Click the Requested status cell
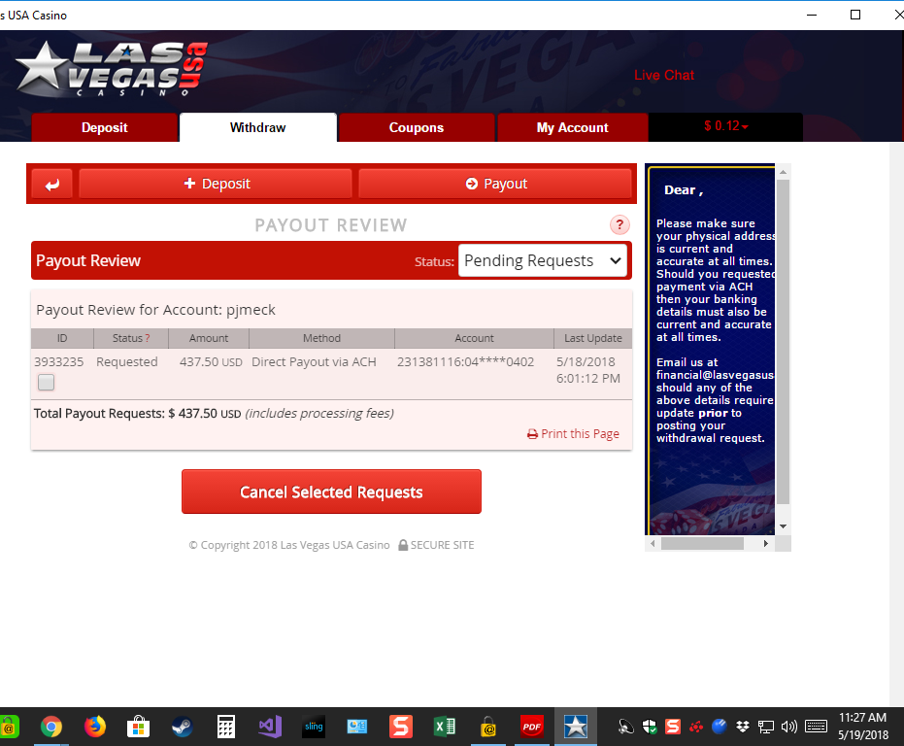The image size is (904, 746). pyautogui.click(x=127, y=361)
